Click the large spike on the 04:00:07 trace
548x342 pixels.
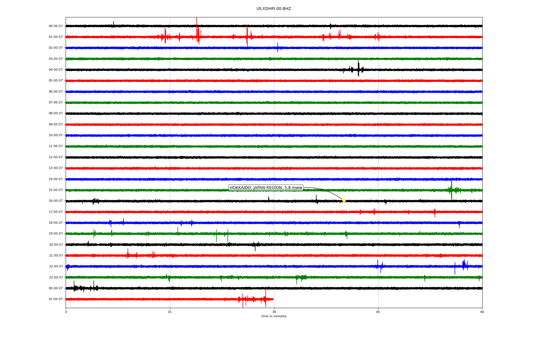point(358,68)
